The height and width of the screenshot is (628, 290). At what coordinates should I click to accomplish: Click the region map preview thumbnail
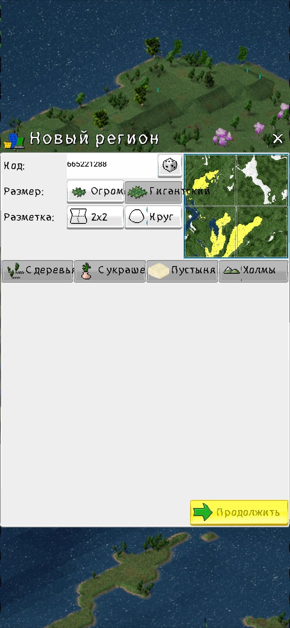(x=236, y=206)
